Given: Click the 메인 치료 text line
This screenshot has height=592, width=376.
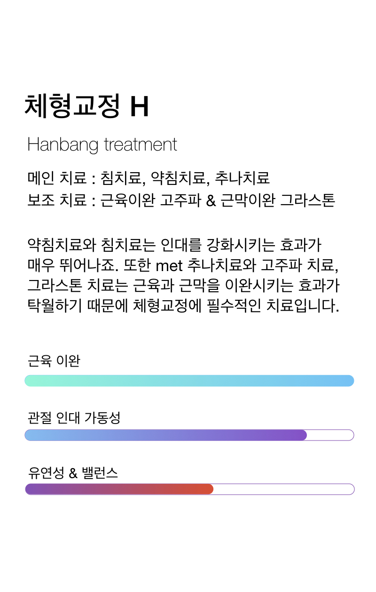Looking at the screenshot, I should click(x=149, y=178).
